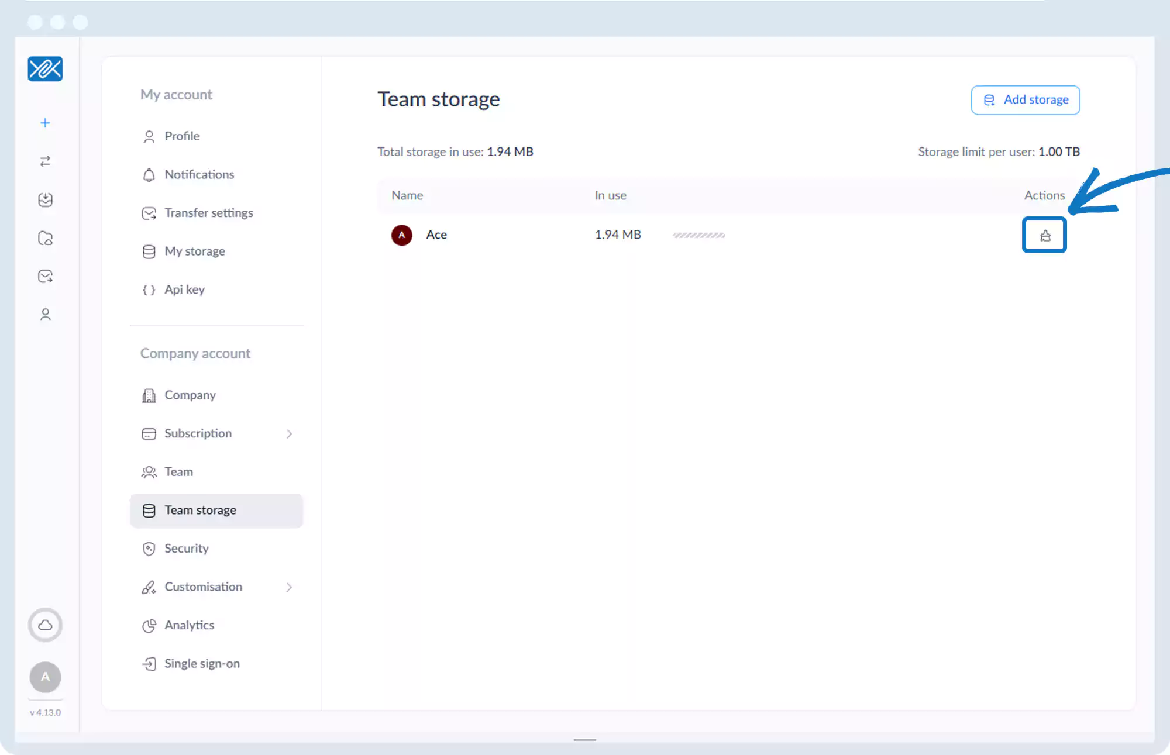Open Transfer settings in My account
1170x755 pixels.
(208, 213)
